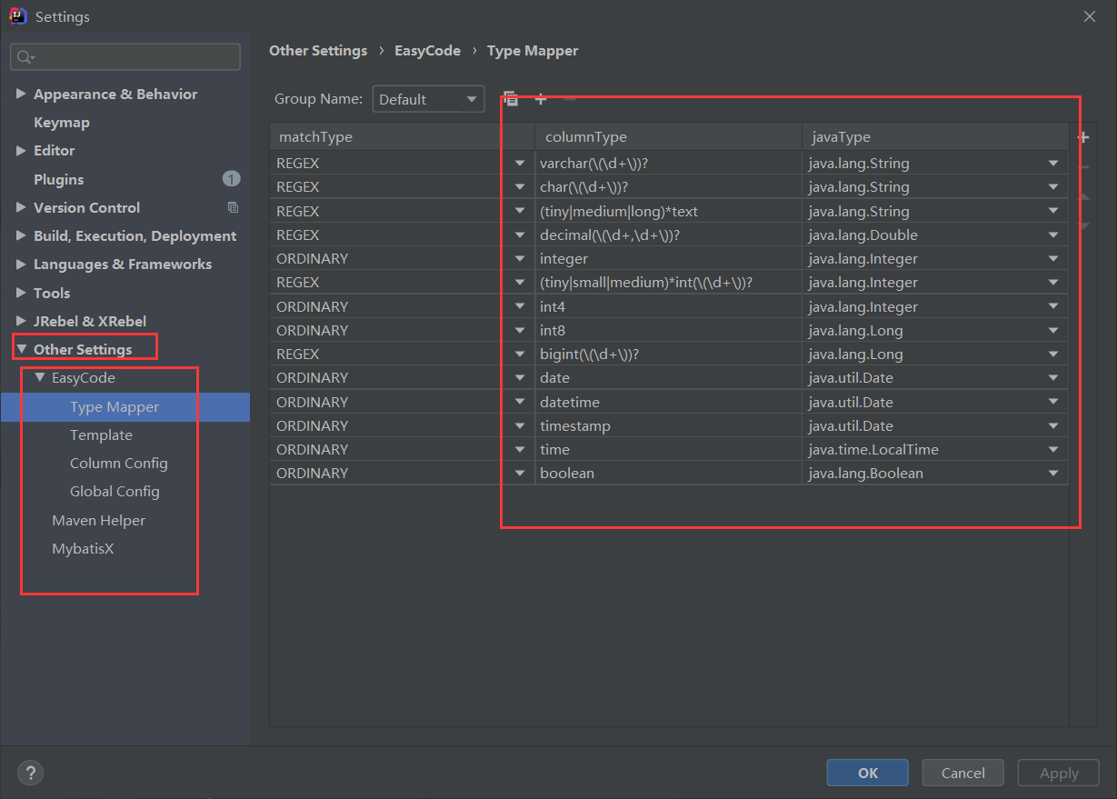Viewport: 1117px width, 799px height.
Task: Add a new group next to Group Name
Action: point(541,99)
